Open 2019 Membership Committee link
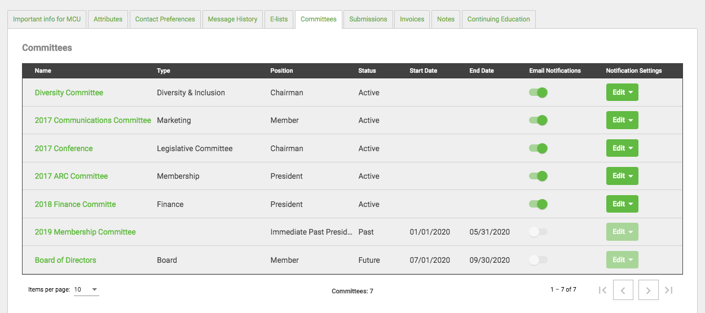705x313 pixels. tap(85, 232)
